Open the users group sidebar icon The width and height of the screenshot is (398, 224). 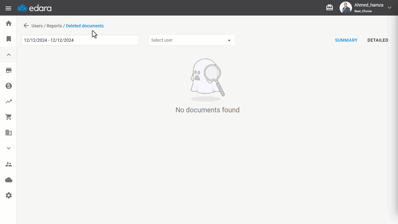[9, 164]
